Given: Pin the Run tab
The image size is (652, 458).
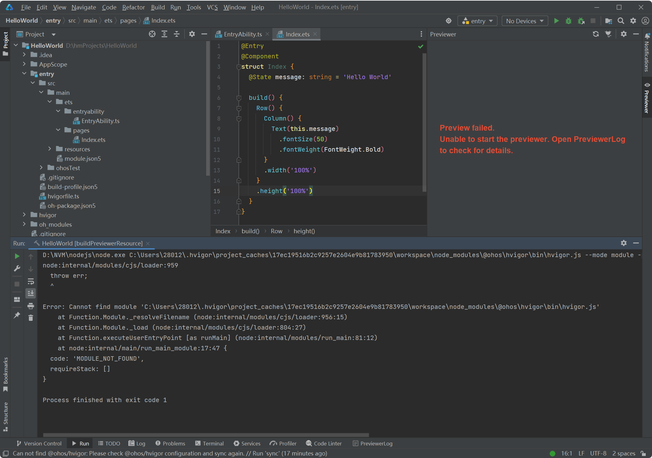Looking at the screenshot, I should coord(17,315).
